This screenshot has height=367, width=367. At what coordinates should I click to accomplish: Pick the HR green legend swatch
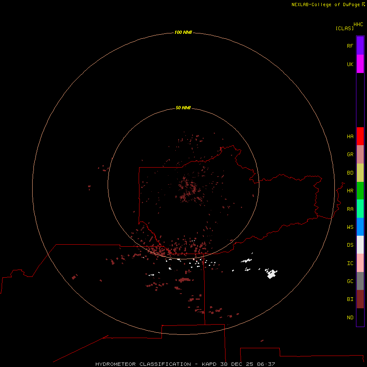pyautogui.click(x=360, y=191)
